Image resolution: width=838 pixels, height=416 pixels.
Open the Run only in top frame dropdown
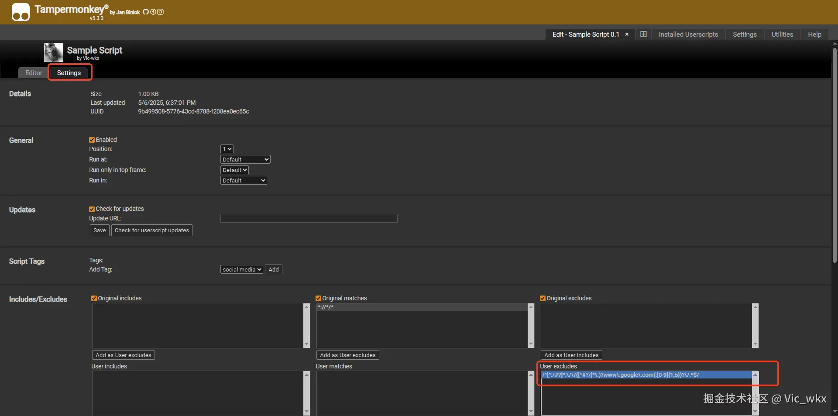[x=234, y=170]
